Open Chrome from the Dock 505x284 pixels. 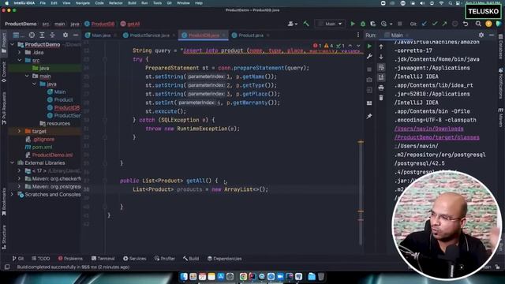click(243, 277)
